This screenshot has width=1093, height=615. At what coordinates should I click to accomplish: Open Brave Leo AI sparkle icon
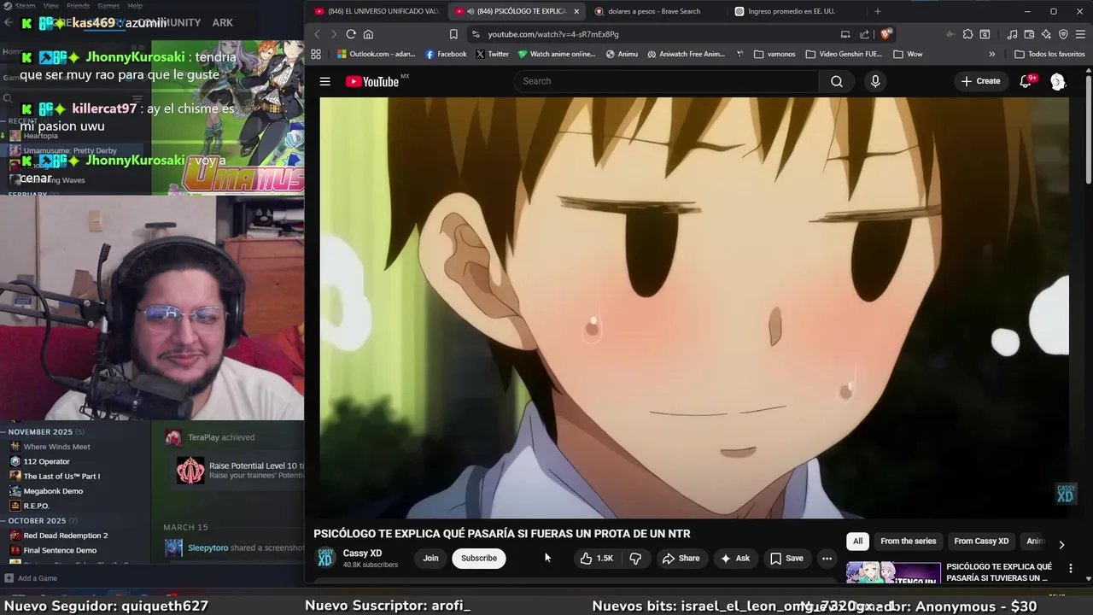point(1047,34)
